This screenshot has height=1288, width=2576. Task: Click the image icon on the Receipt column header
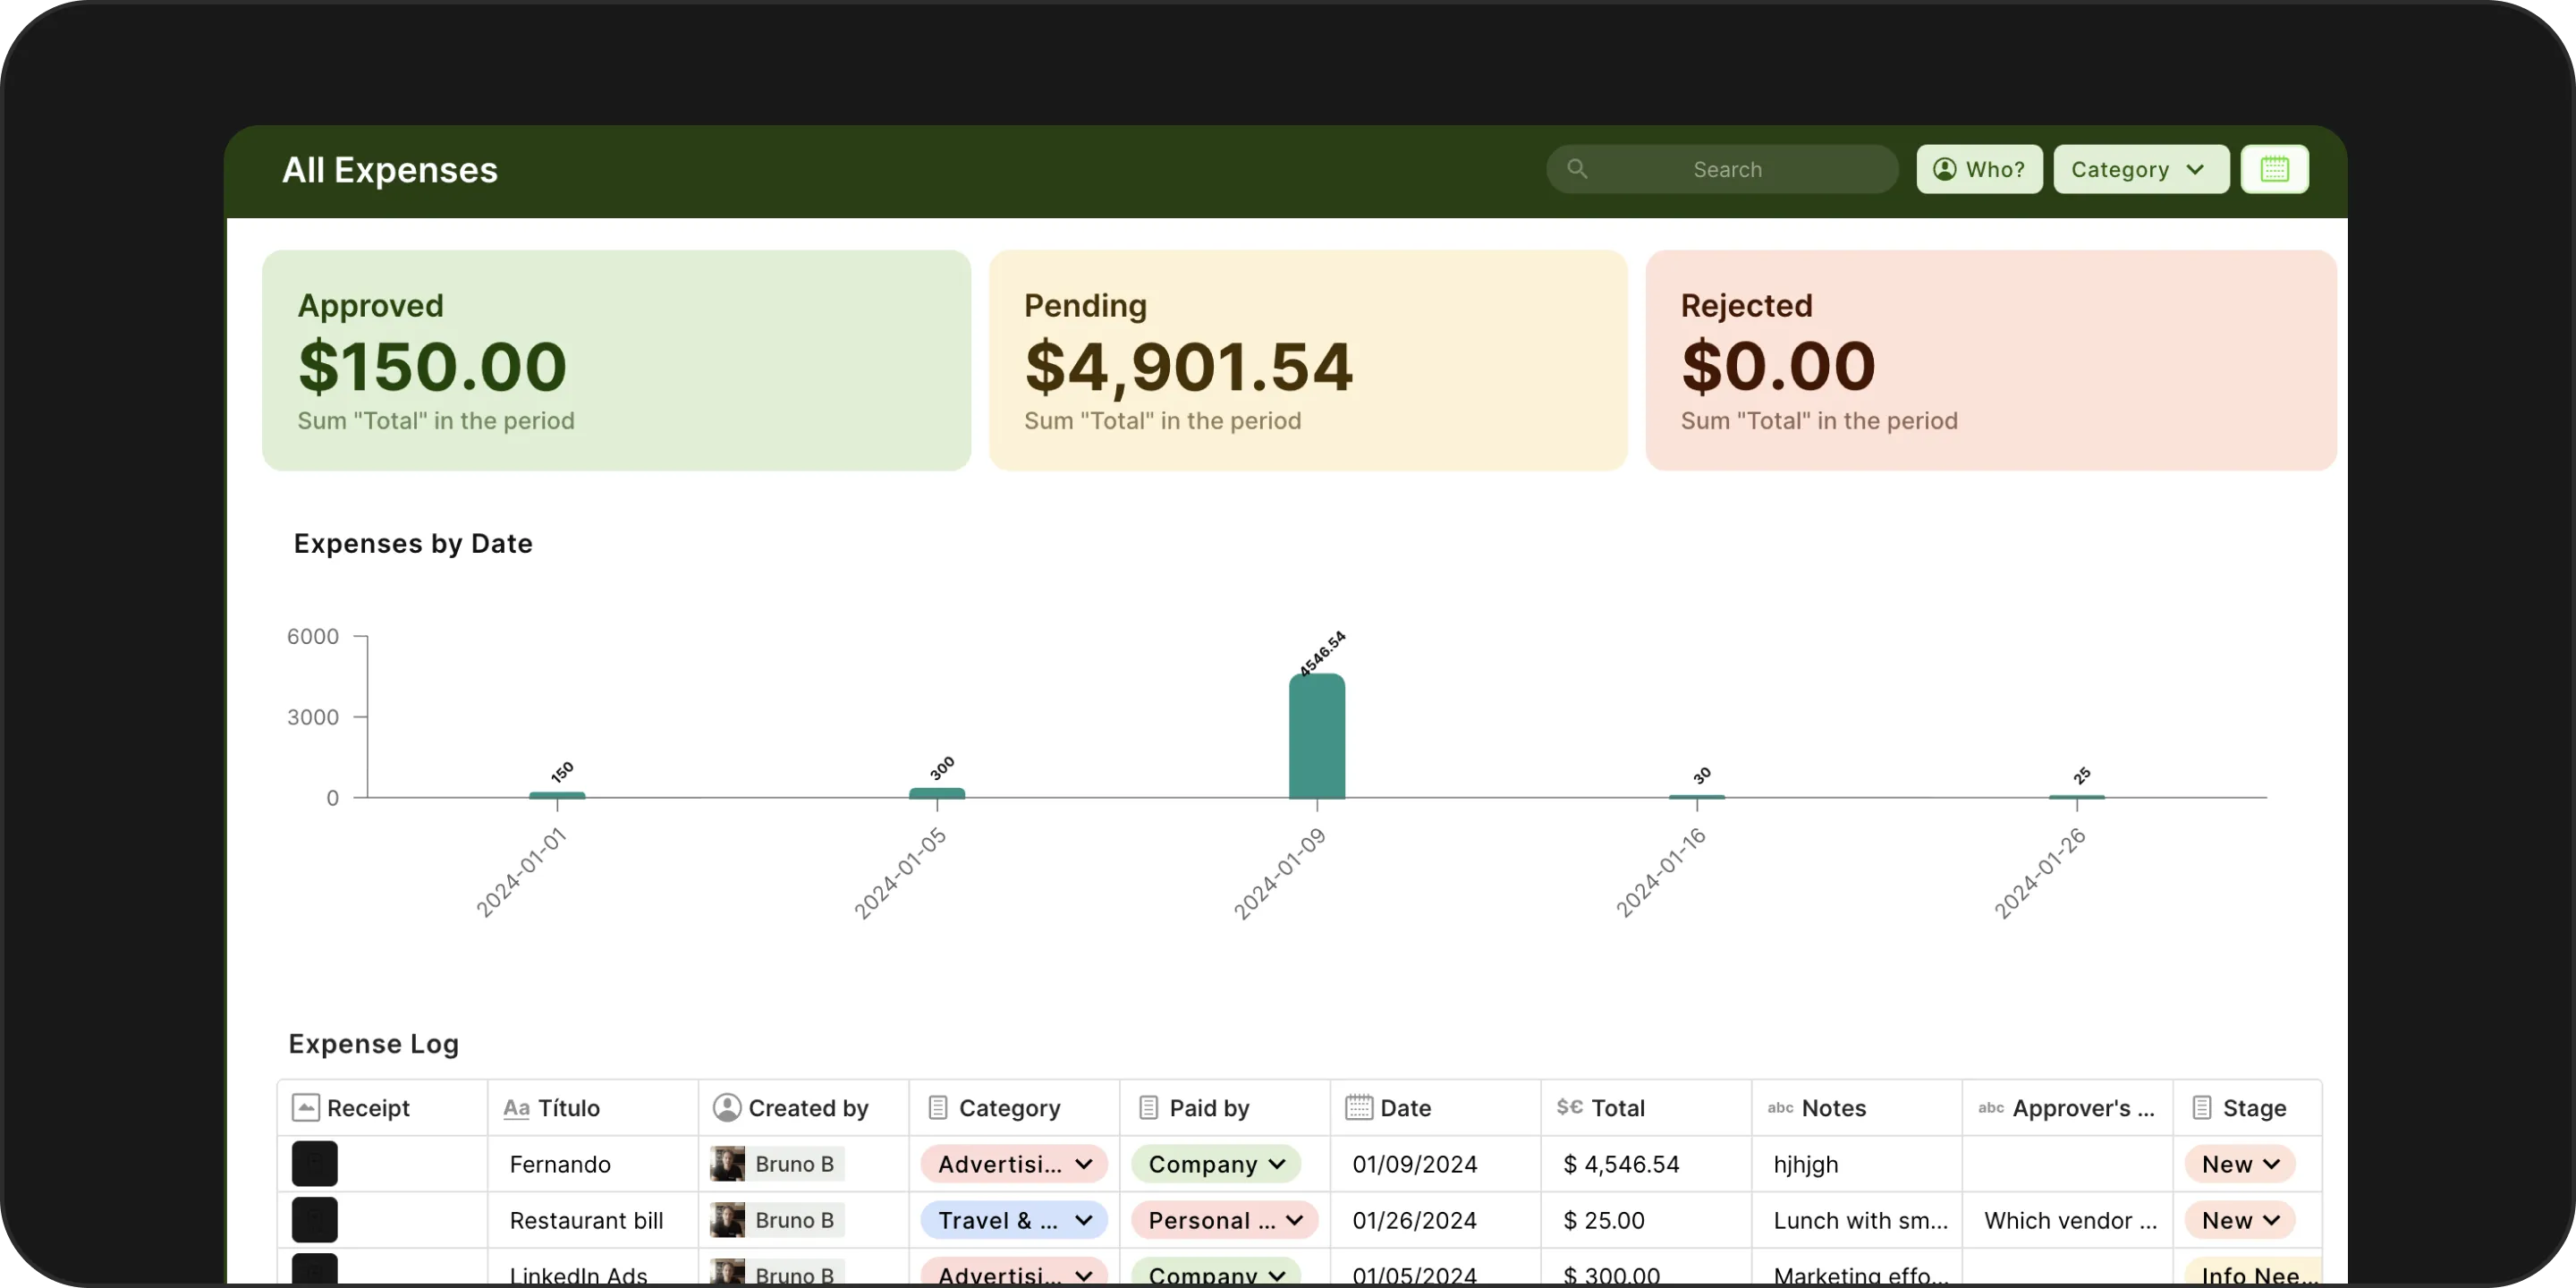pyautogui.click(x=305, y=1108)
